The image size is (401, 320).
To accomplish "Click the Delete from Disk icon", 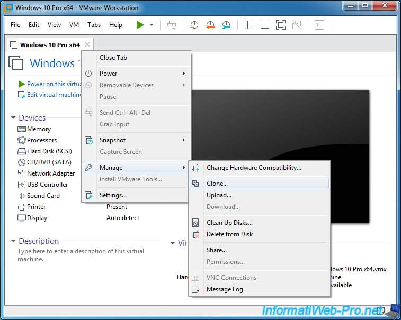I will 195,234.
